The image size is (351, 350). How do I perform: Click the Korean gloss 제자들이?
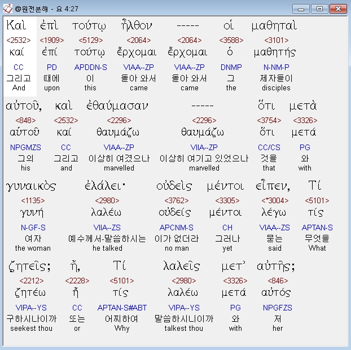[x=277, y=78]
